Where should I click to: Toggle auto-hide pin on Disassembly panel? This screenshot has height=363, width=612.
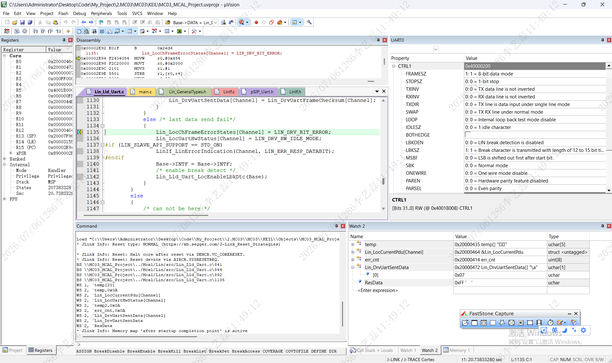378,40
